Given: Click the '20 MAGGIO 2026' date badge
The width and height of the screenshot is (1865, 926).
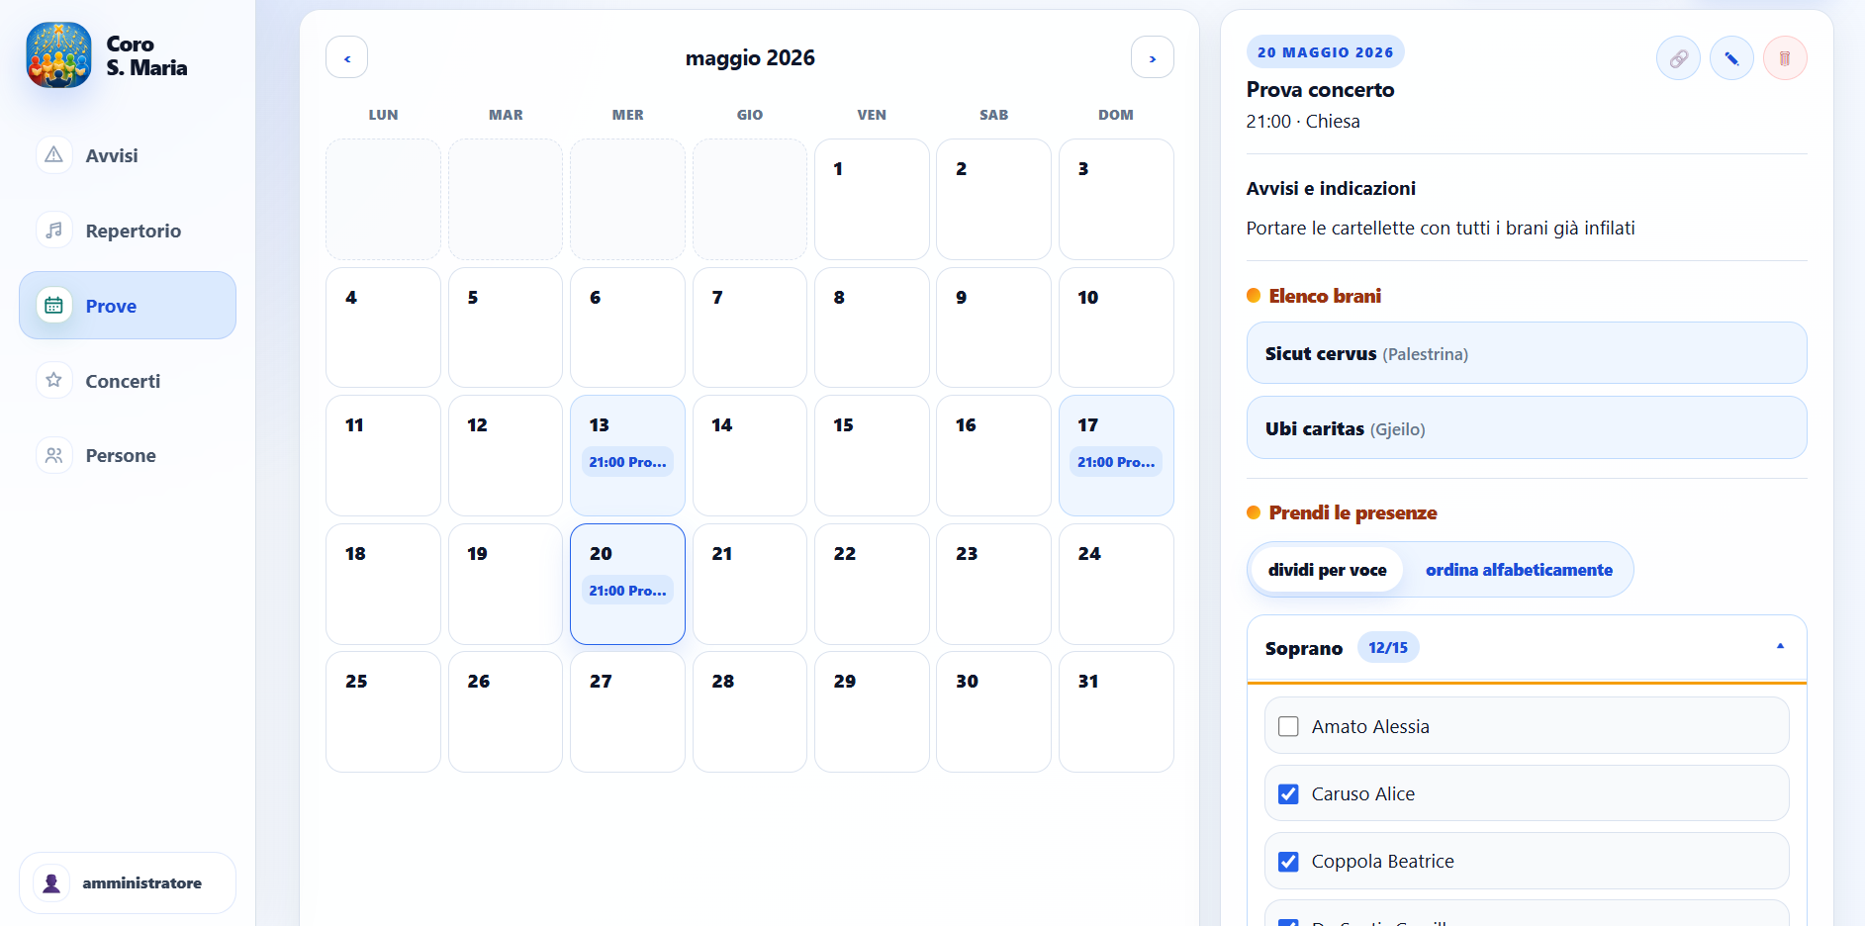Looking at the screenshot, I should tap(1325, 52).
